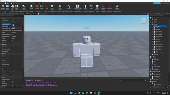The width and height of the screenshot is (170, 95).
Task: Clear output with the trash icon
Action: (145, 80)
